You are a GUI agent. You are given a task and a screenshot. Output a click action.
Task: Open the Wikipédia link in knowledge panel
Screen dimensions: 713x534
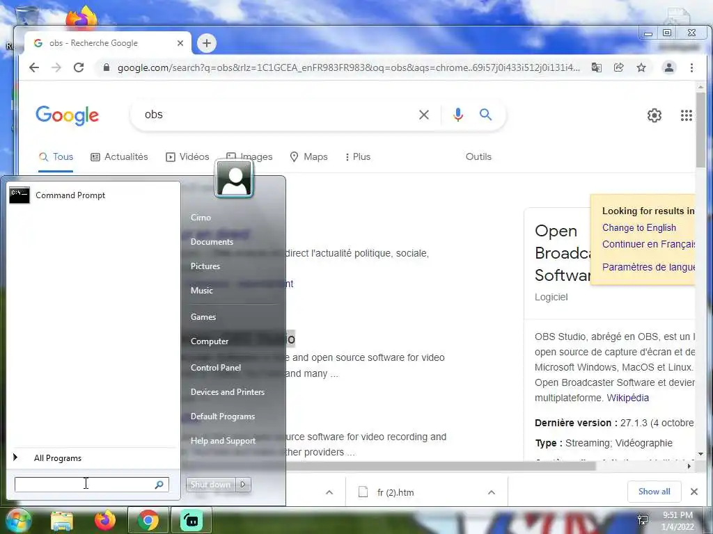[x=627, y=398]
